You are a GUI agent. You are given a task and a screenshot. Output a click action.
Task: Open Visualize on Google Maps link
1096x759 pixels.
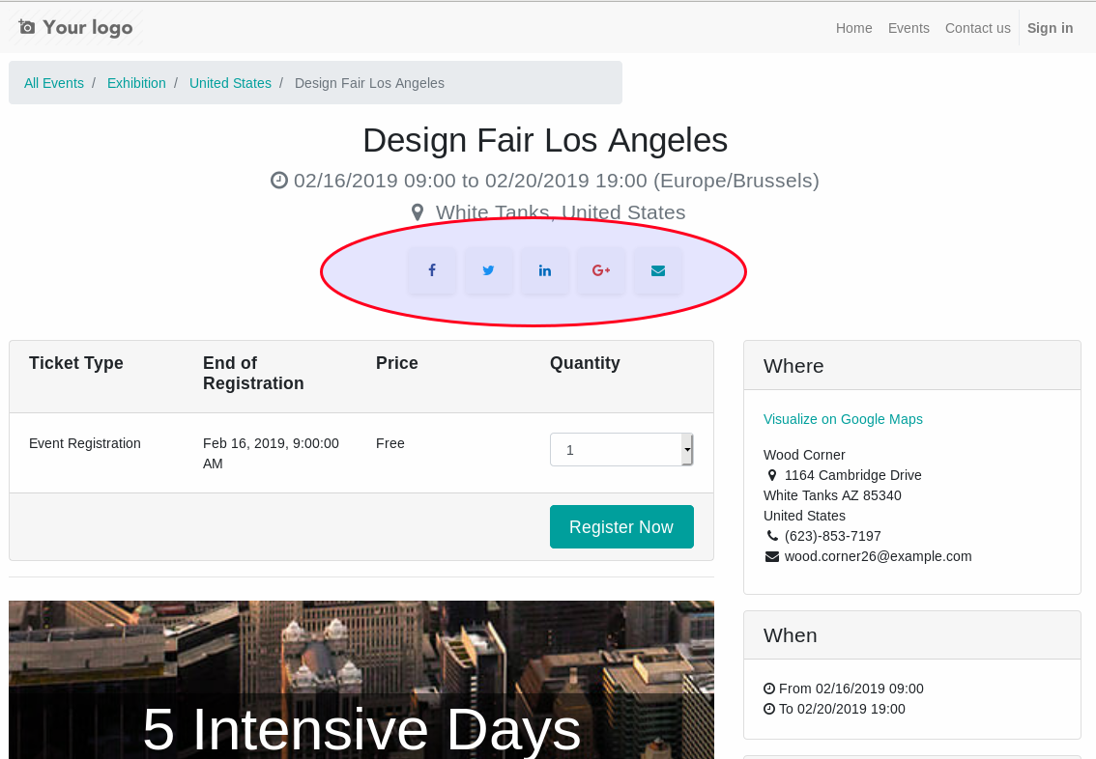coord(843,419)
